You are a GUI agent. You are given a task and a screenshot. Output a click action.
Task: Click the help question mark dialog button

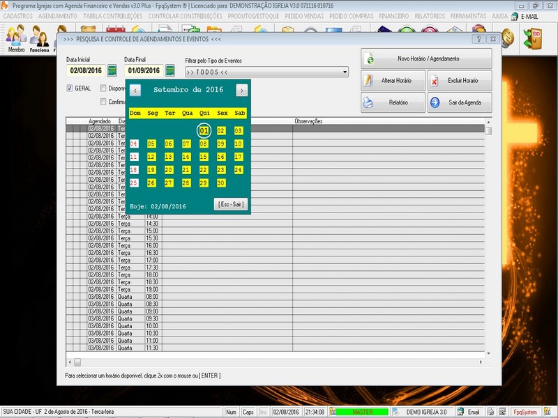click(x=479, y=39)
